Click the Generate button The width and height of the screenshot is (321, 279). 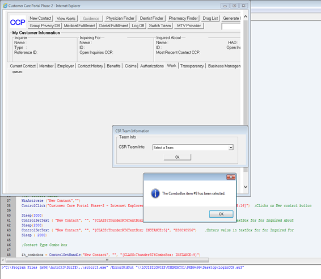click(x=231, y=18)
